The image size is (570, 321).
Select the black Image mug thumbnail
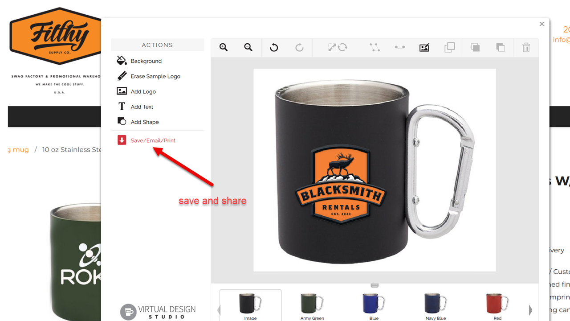pos(250,305)
